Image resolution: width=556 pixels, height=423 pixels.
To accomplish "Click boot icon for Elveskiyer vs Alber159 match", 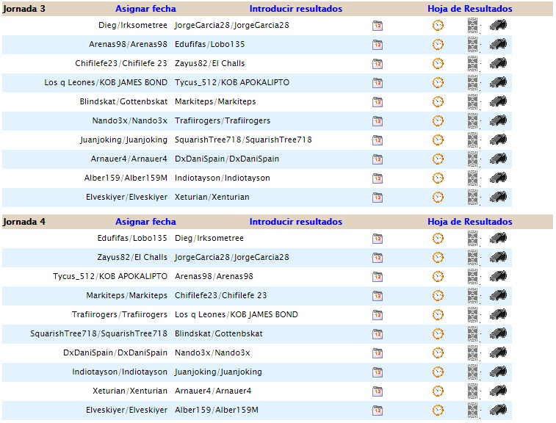I will click(x=498, y=411).
